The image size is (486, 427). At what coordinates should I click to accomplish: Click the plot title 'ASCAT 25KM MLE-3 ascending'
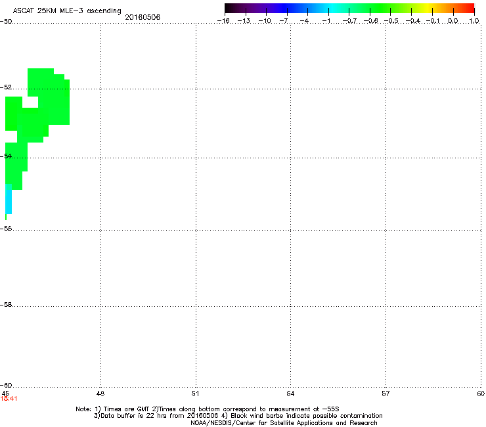tap(67, 11)
